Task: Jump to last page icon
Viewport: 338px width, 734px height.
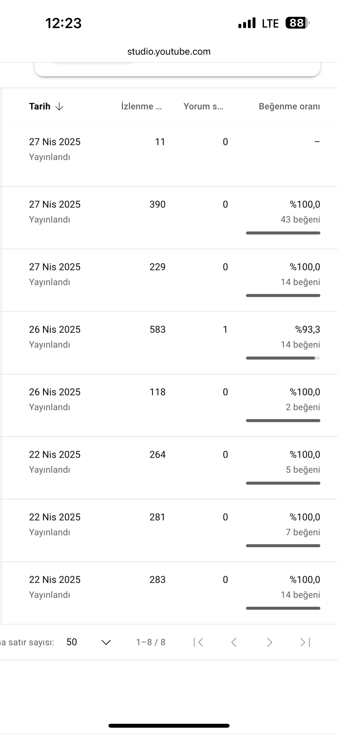Action: tap(305, 642)
